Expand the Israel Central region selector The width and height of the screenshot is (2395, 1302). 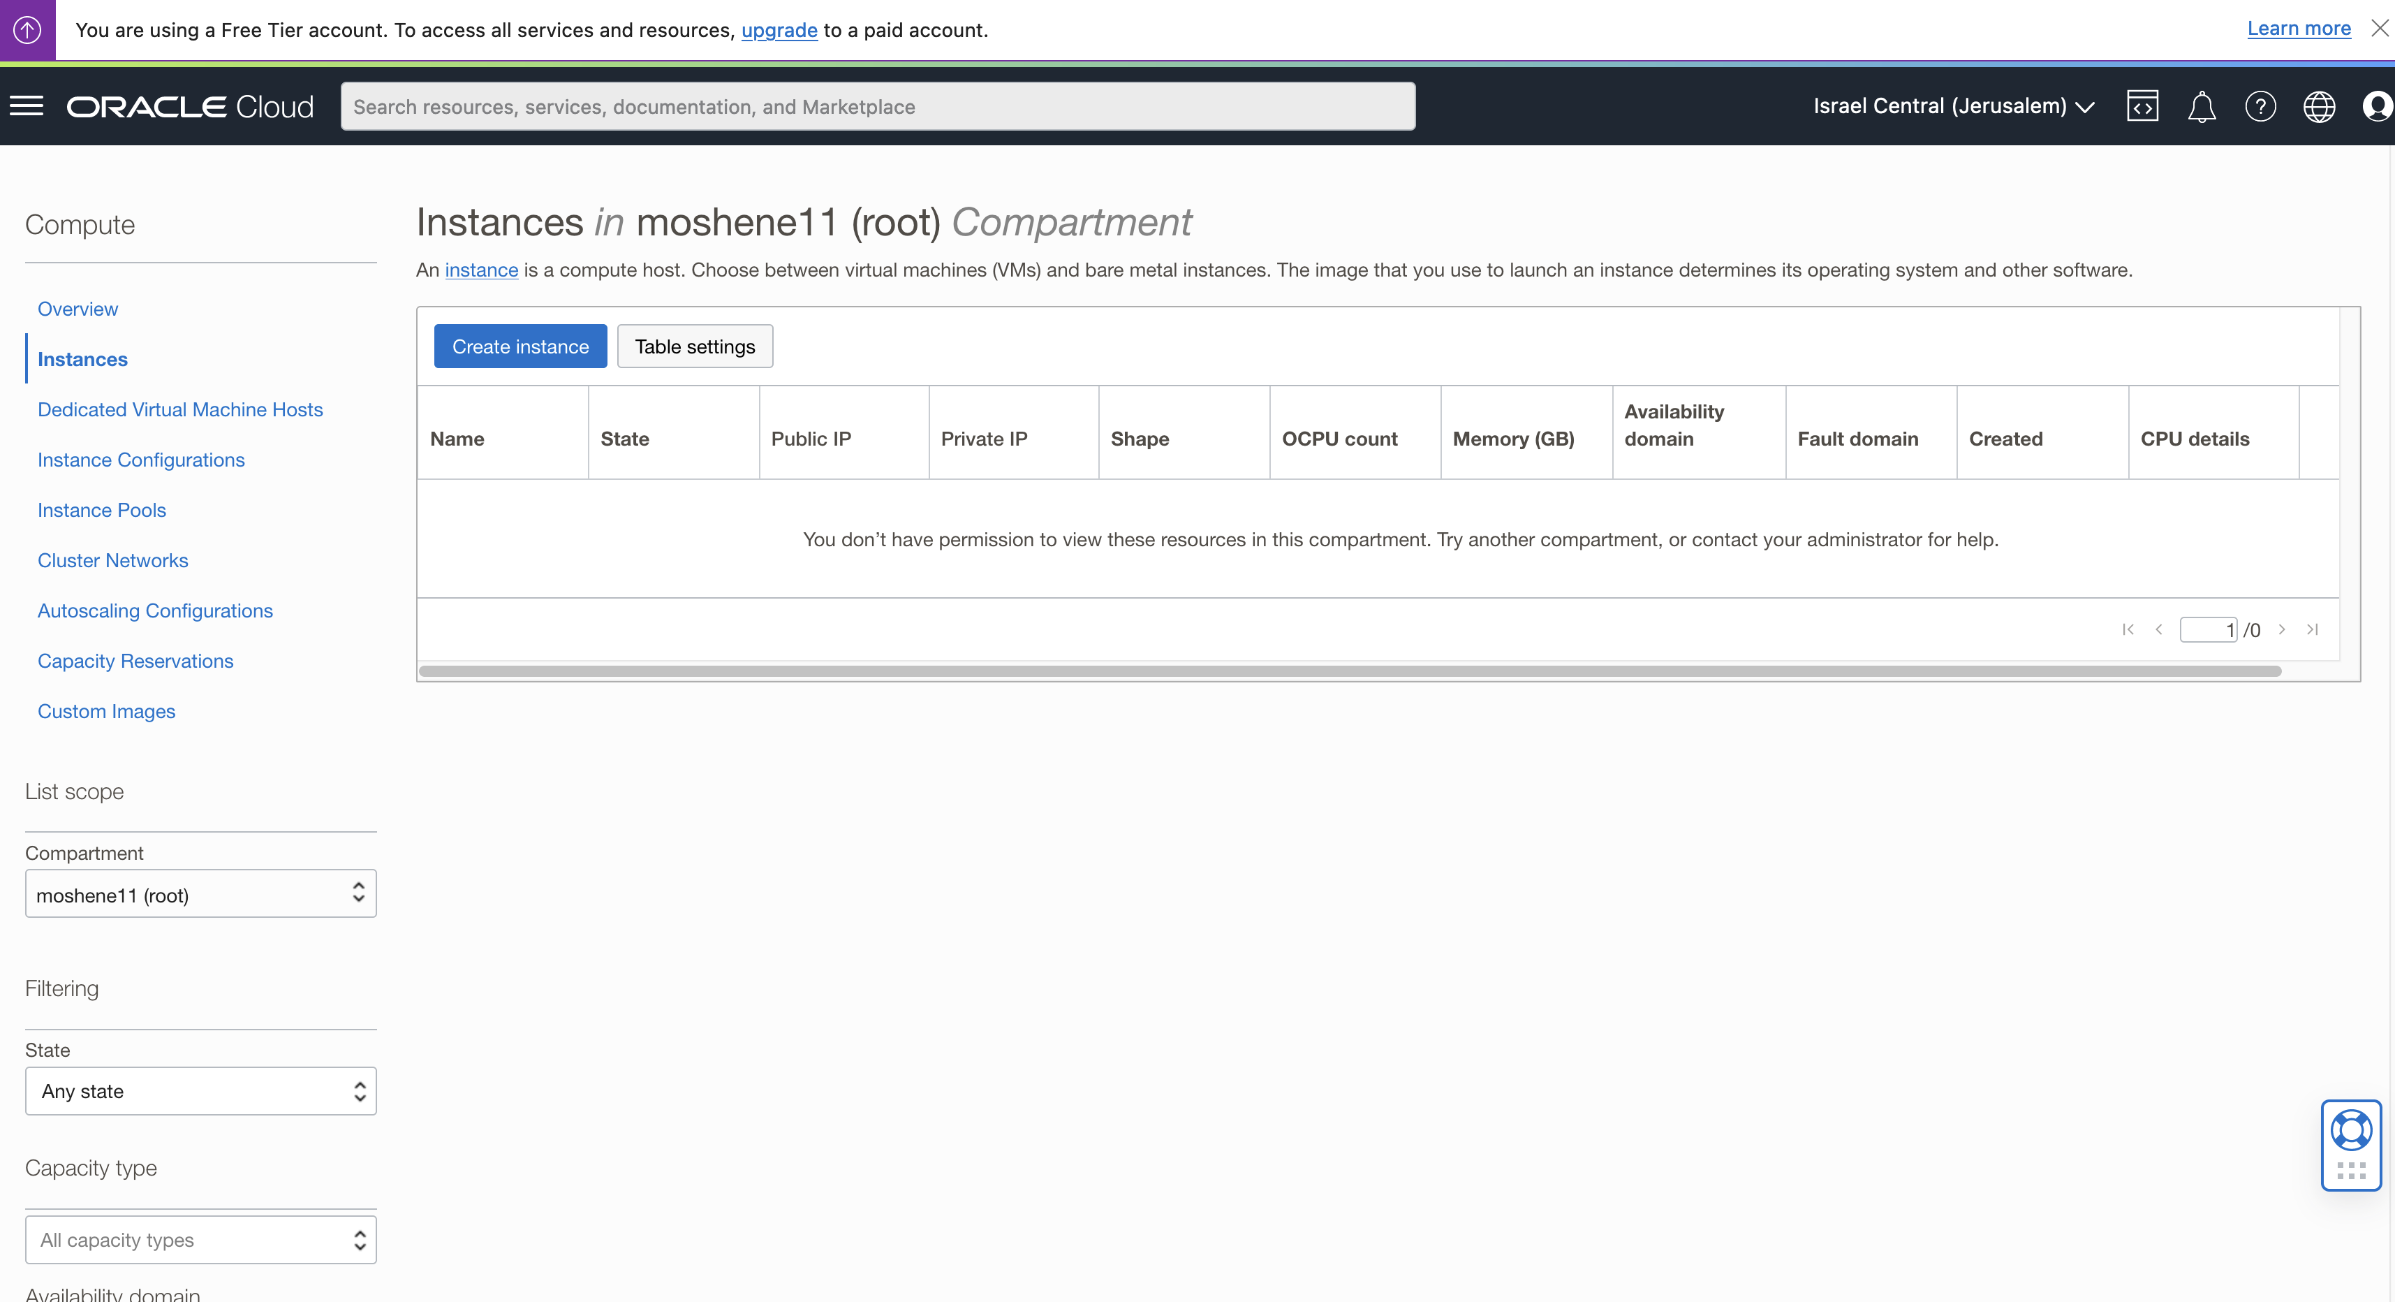click(x=1952, y=106)
